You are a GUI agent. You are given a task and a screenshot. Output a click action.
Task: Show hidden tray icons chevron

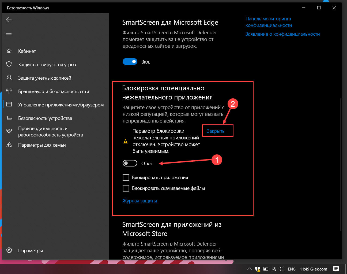[x=249, y=269]
